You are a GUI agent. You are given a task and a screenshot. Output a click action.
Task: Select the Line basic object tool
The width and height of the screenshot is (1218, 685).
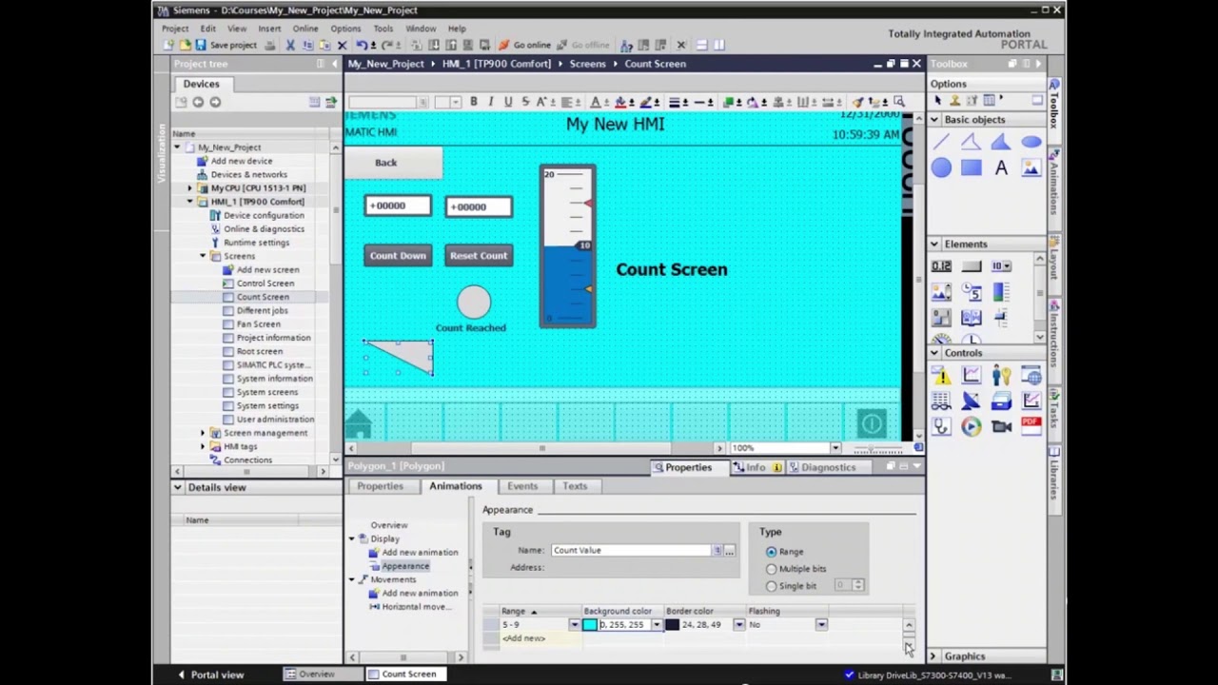[941, 142]
